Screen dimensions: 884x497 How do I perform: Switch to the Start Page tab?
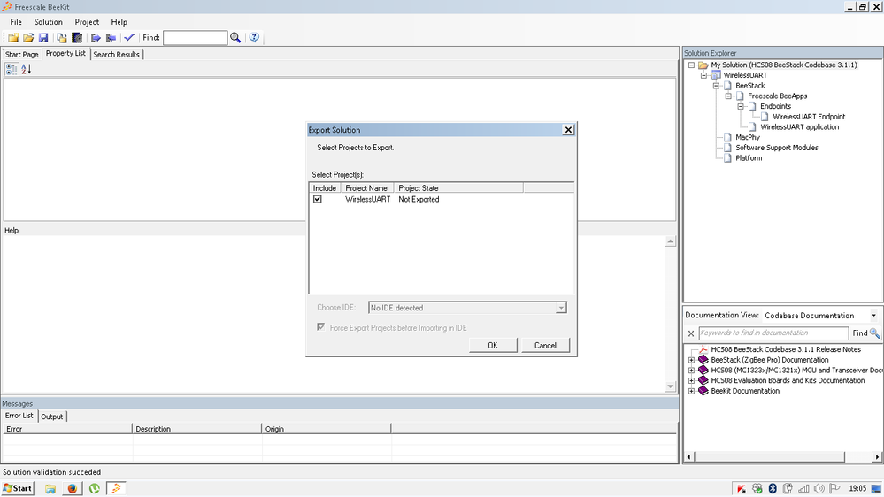pos(22,55)
